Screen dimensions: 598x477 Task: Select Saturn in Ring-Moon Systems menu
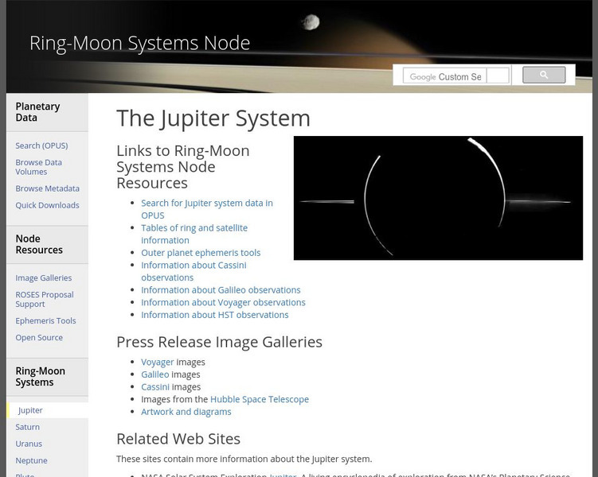tap(27, 427)
